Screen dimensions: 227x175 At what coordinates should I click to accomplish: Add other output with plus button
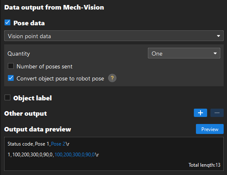[200, 113]
